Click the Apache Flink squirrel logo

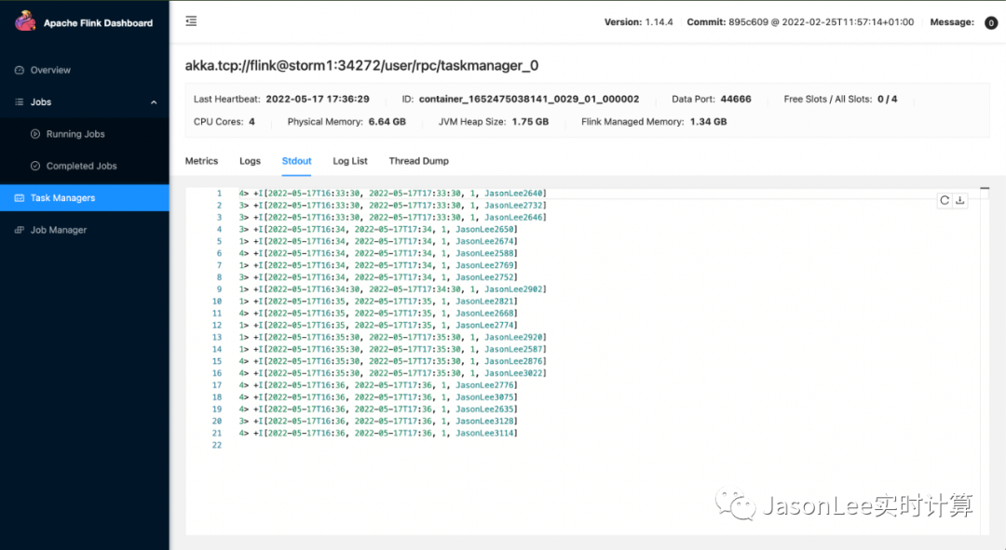click(25, 21)
